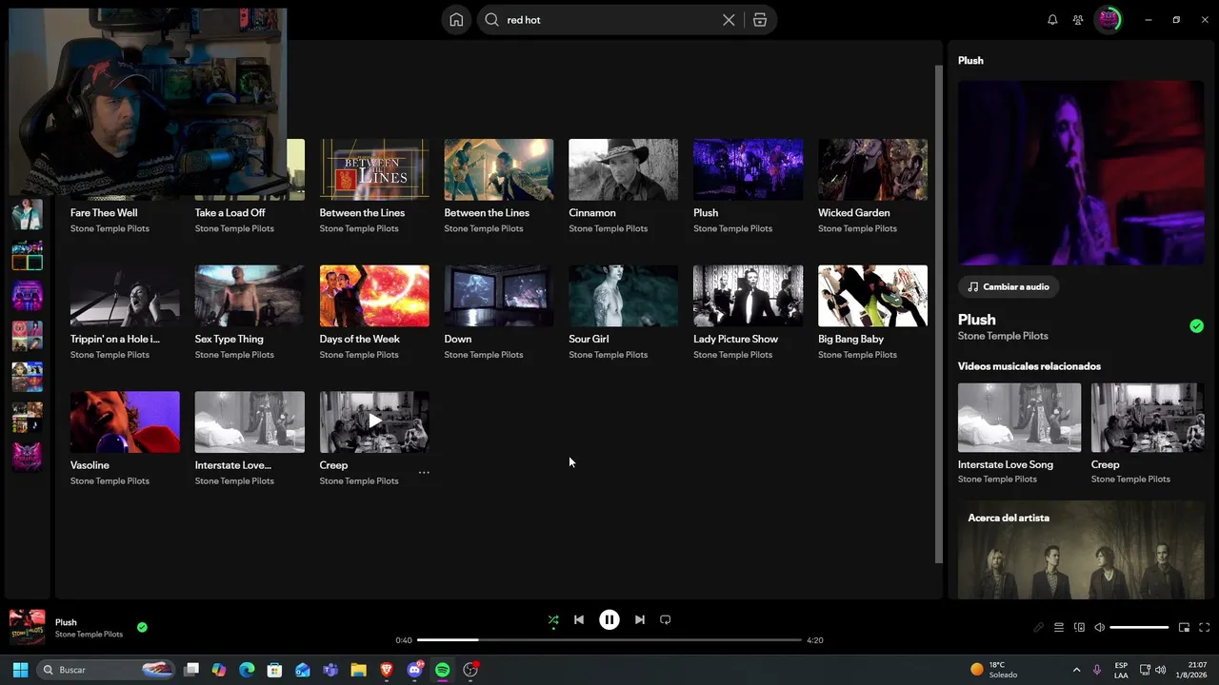Open the 'Big Bang Baby' title

851,339
